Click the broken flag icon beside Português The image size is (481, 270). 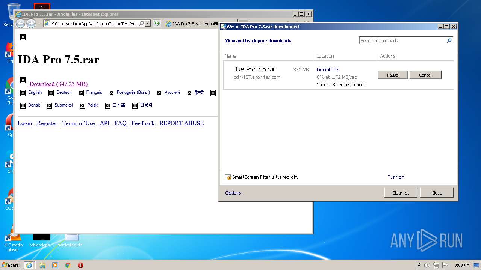point(112,93)
